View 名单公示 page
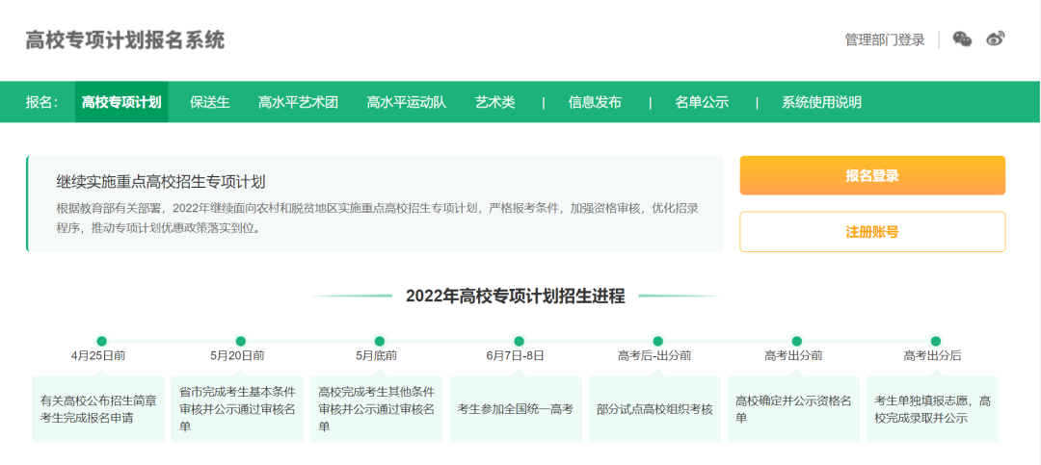1041x465 pixels. point(702,102)
